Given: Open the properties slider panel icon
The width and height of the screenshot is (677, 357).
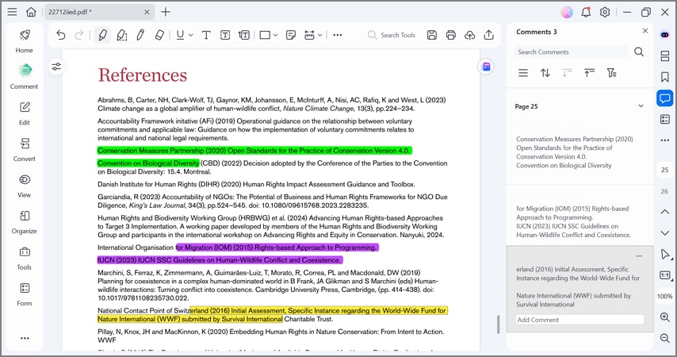Looking at the screenshot, I should (x=56, y=67).
